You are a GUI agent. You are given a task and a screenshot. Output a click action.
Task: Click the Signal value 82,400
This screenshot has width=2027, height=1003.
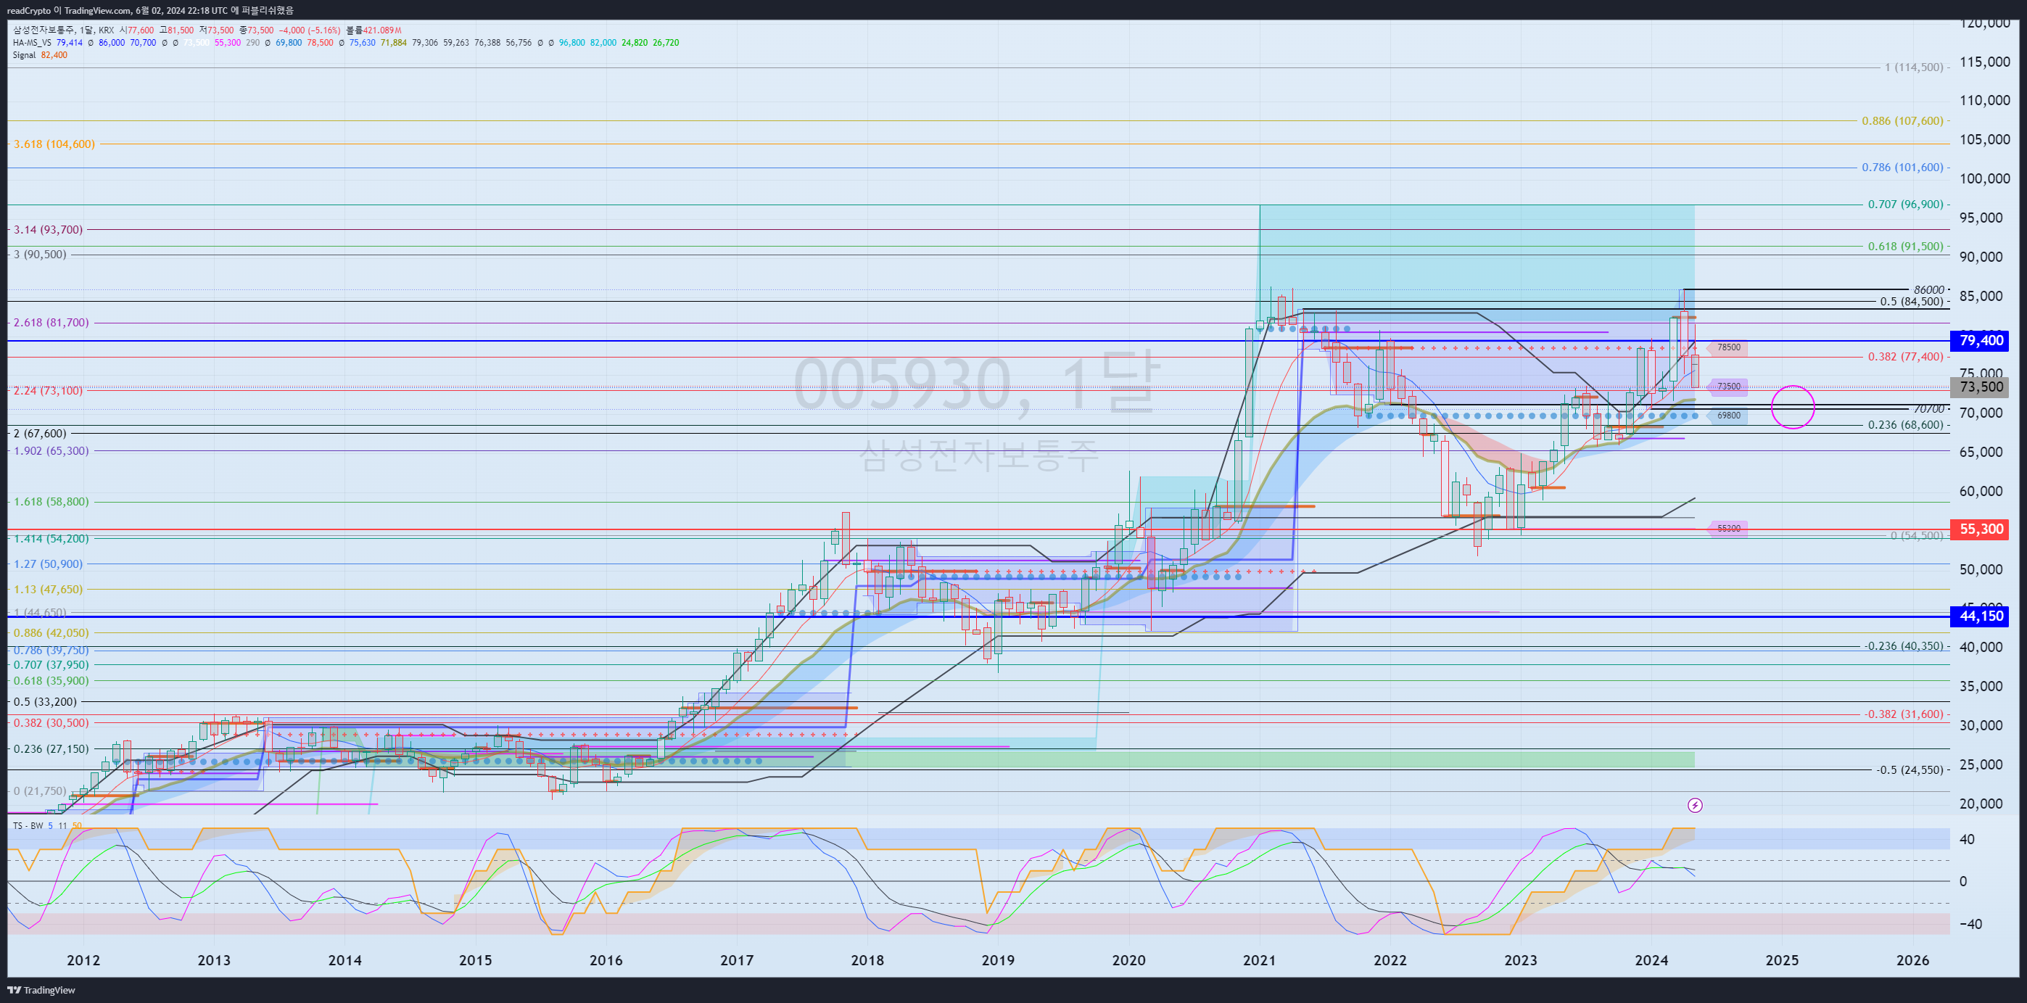54,55
